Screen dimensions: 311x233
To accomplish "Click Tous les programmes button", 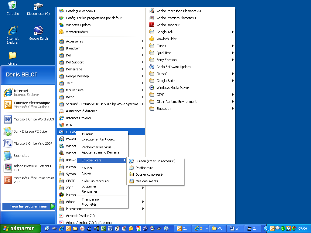I will click(29, 206).
